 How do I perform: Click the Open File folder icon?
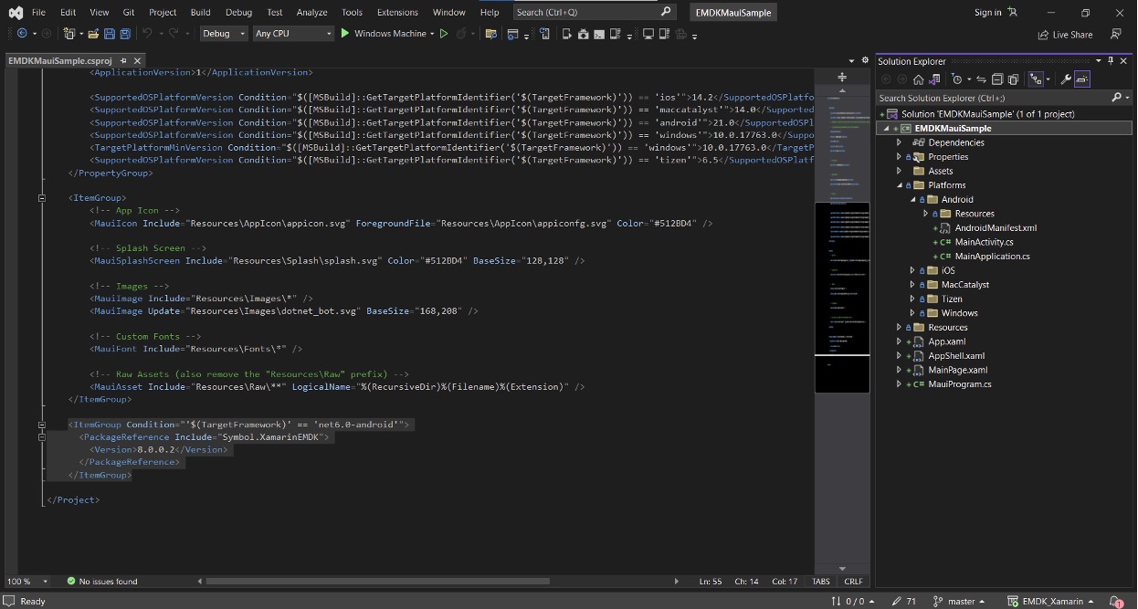(x=92, y=34)
